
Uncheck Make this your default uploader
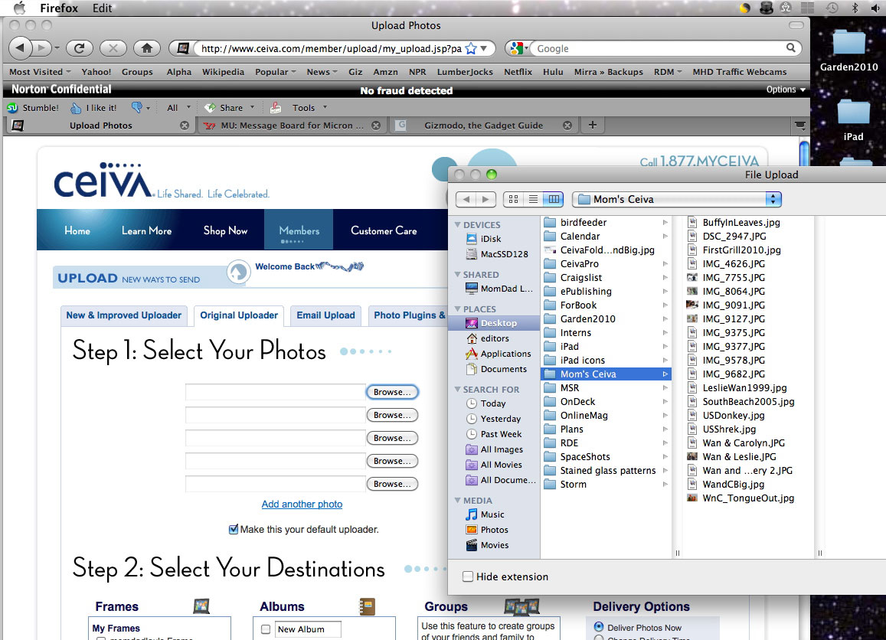(234, 529)
